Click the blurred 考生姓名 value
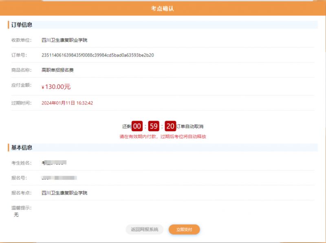This screenshot has height=243, width=326. 54,163
